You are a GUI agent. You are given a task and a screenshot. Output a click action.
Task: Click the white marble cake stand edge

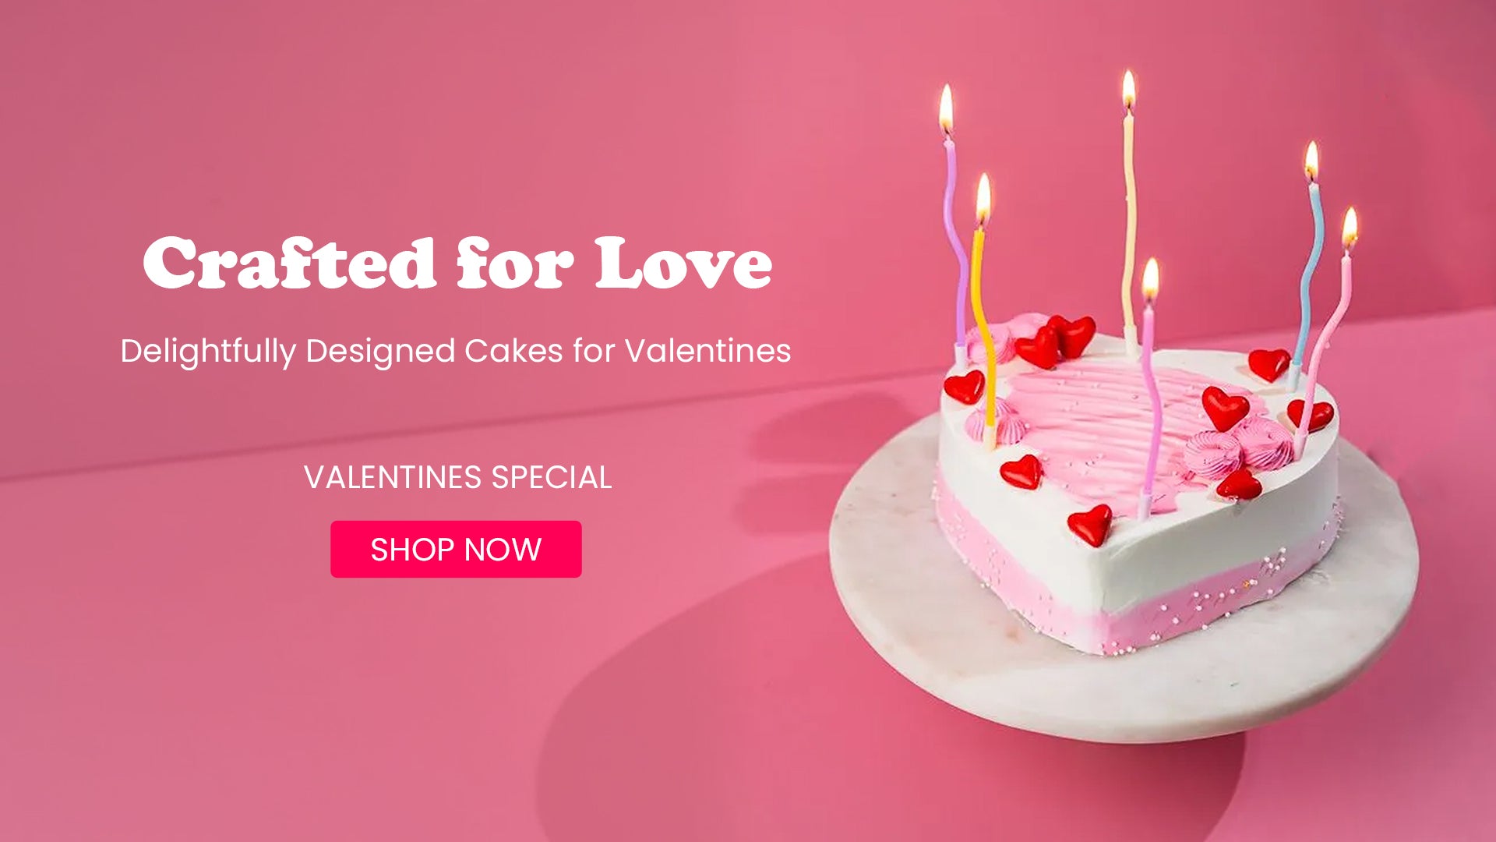click(x=1122, y=702)
